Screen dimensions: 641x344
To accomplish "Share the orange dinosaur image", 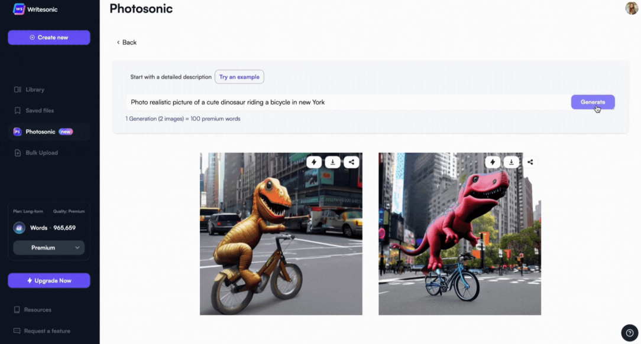I will coord(352,162).
